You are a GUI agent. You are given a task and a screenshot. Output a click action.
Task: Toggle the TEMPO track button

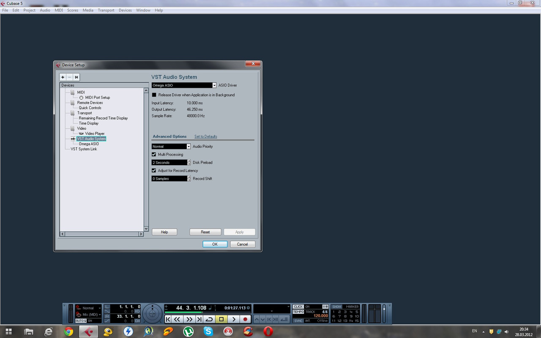coord(298,312)
